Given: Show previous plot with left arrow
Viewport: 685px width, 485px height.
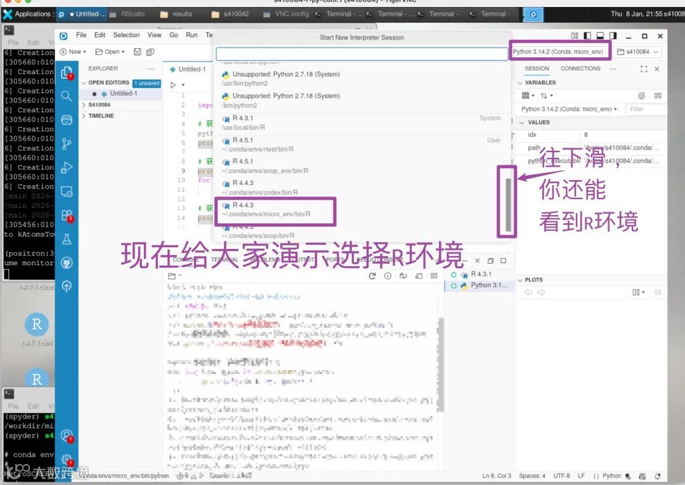Looking at the screenshot, I should point(528,292).
